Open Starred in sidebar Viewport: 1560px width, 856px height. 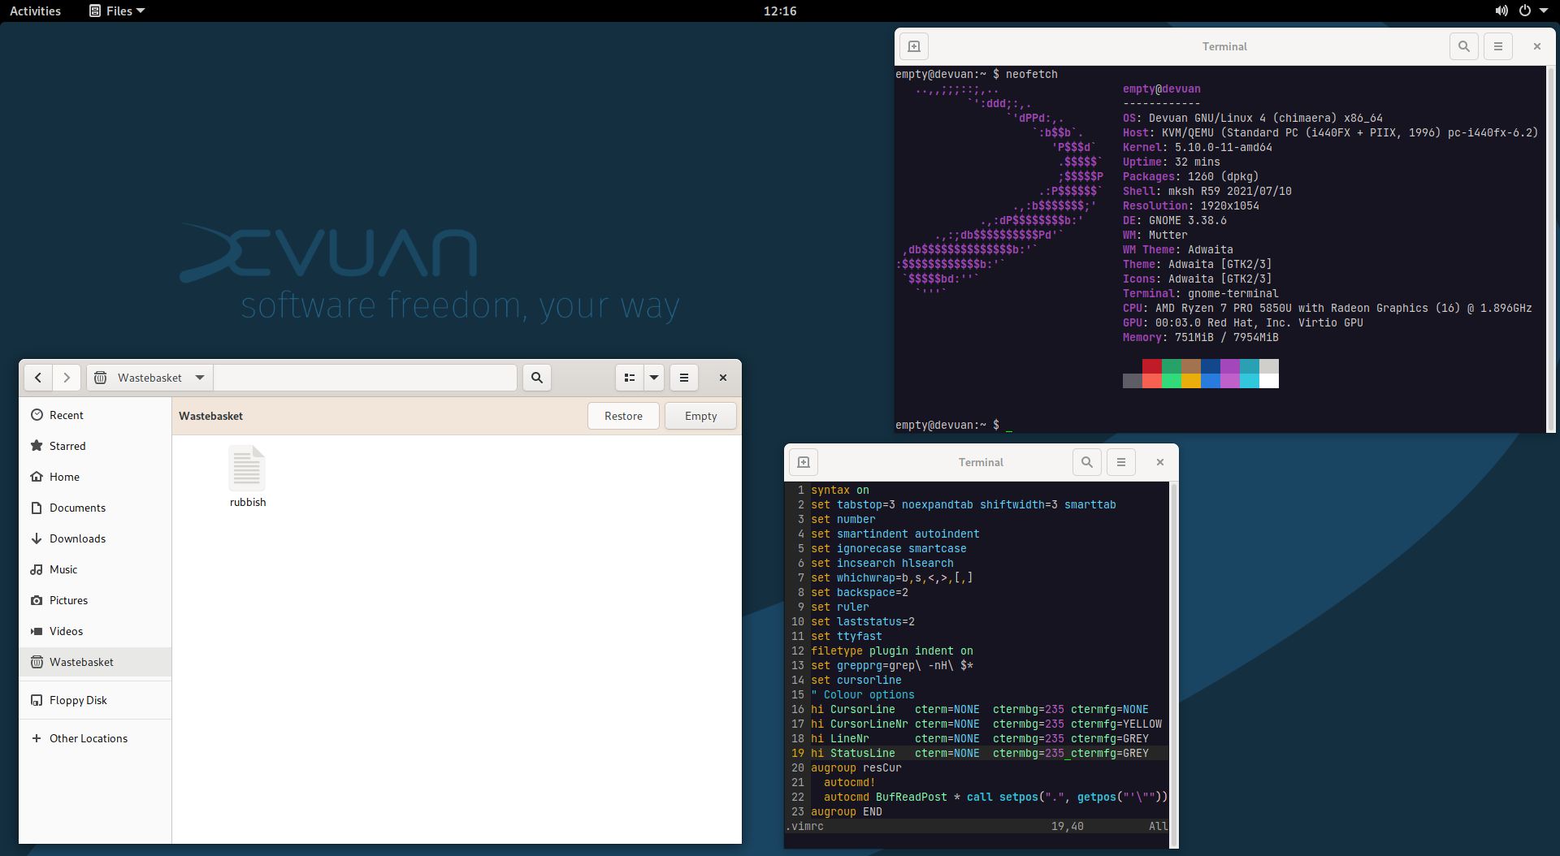click(x=95, y=446)
